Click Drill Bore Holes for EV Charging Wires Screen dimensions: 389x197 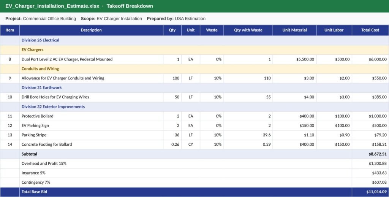pos(55,97)
